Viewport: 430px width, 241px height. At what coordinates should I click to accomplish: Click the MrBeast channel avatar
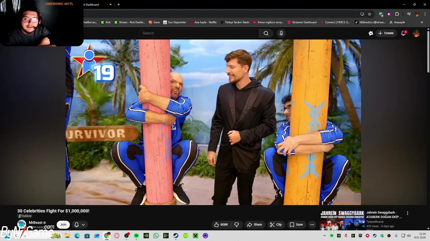tap(22, 225)
